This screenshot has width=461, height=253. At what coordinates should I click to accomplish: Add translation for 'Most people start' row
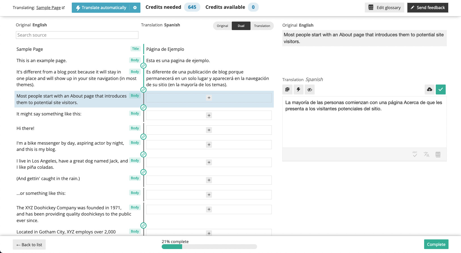209,98
